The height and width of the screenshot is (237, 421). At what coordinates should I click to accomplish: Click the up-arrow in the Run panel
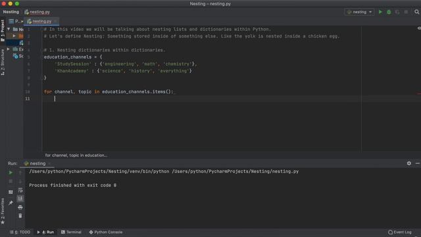coord(20,172)
